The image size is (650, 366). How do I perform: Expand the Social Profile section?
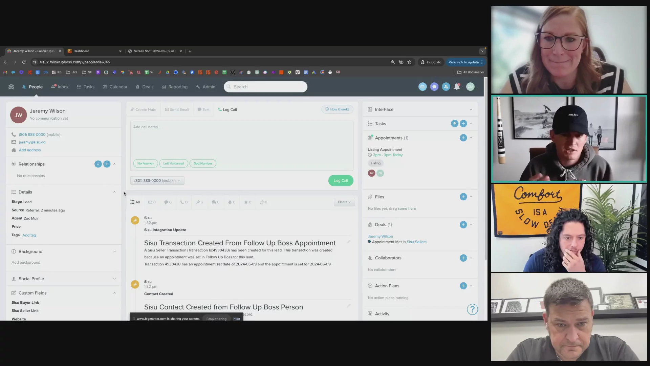pyautogui.click(x=114, y=279)
